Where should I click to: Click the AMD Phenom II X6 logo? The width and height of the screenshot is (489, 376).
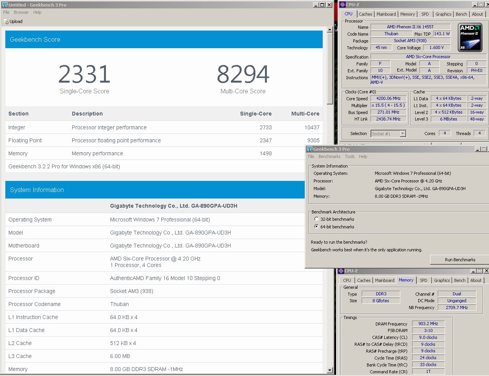[470, 37]
